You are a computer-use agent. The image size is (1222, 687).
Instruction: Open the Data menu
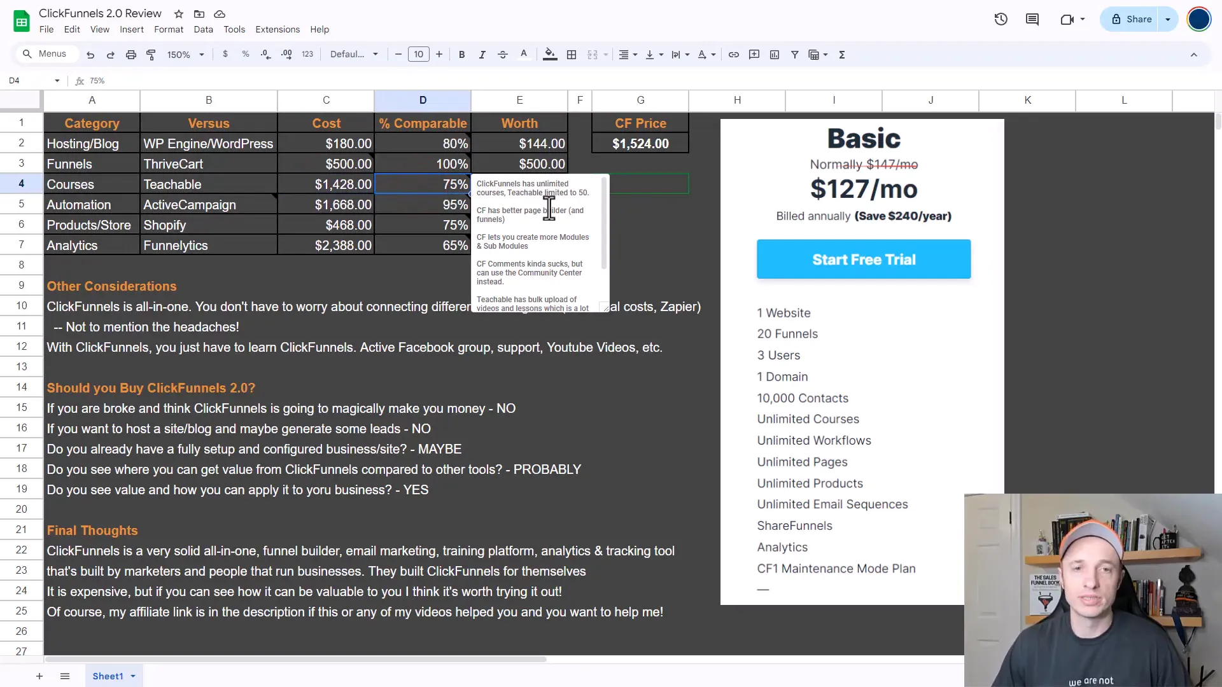click(x=204, y=29)
